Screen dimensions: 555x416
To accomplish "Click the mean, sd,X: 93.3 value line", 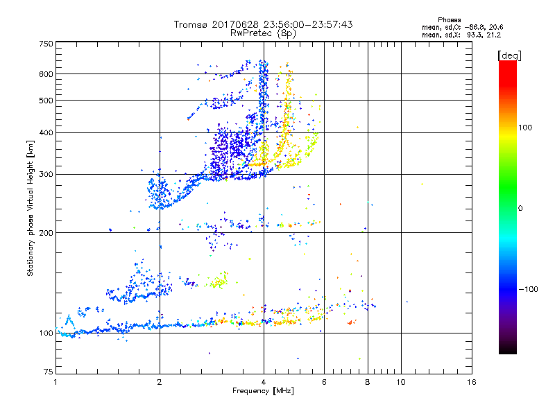I will 461,35.
